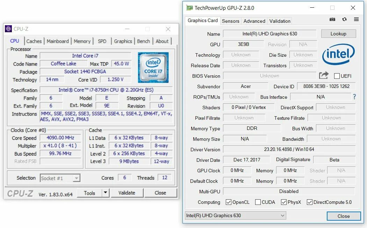Open the Advanced tab in GPU-Z
Viewport: 367px width, 228px height.
[254, 21]
